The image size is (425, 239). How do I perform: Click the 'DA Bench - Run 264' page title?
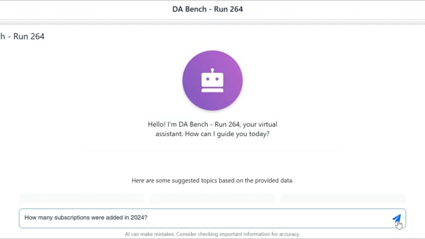tap(208, 9)
